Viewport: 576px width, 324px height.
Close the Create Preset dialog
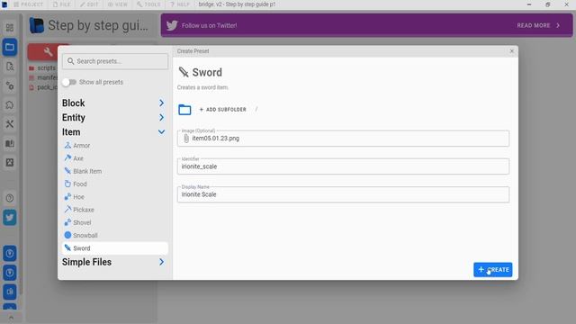[512, 51]
